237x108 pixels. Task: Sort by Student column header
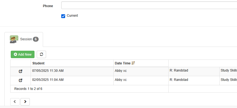pos(38,63)
